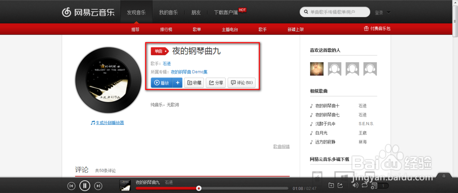Click the 歌曲报错 link
This screenshot has height=193, width=458.
(x=281, y=146)
